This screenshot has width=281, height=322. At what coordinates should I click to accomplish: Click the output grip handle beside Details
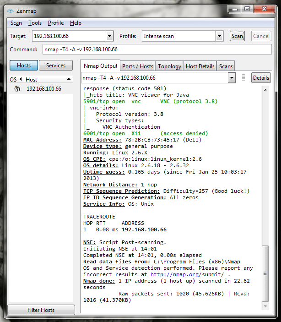point(243,77)
